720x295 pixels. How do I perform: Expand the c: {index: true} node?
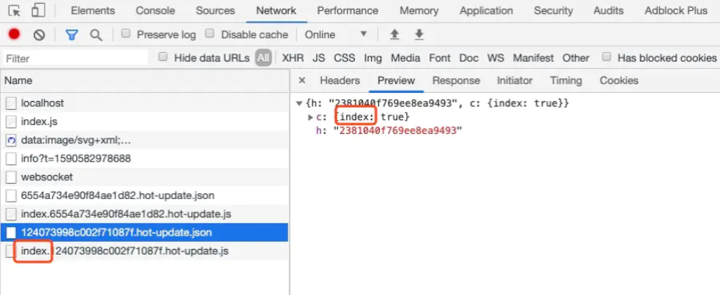(310, 117)
